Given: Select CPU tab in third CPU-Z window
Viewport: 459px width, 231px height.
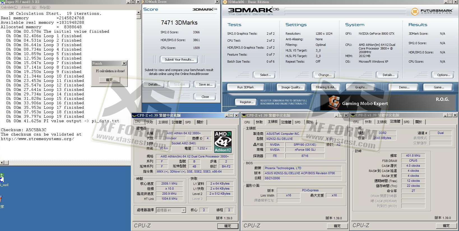Looking at the screenshot, I should pos(356,122).
